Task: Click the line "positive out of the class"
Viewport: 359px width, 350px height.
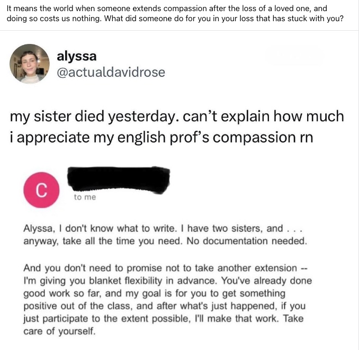Action: tap(165, 306)
